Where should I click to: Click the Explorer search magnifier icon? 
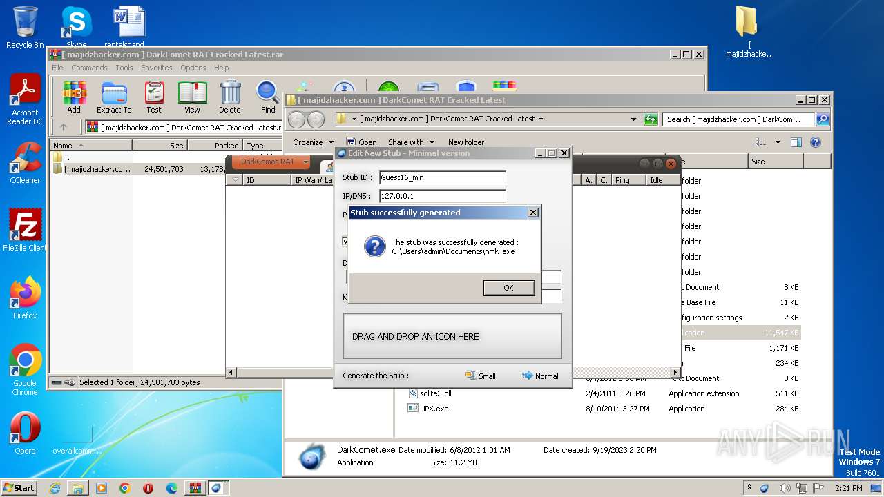point(823,119)
